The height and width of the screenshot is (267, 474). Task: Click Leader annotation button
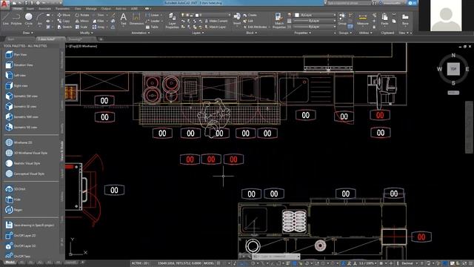(153, 21)
